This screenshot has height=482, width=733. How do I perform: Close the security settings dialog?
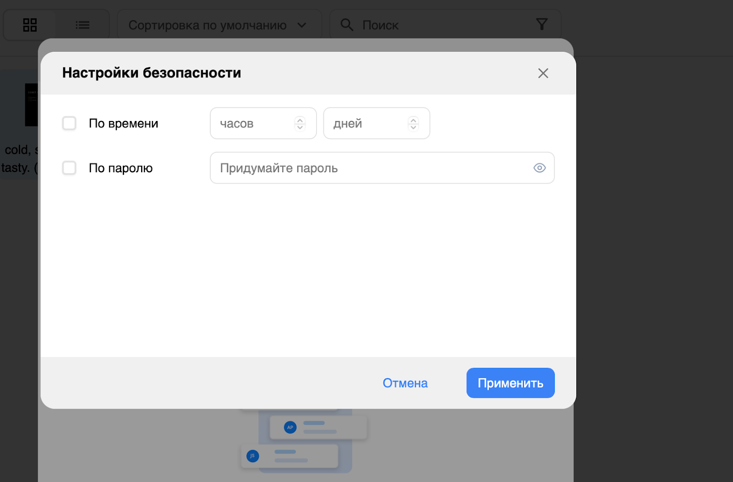(543, 73)
